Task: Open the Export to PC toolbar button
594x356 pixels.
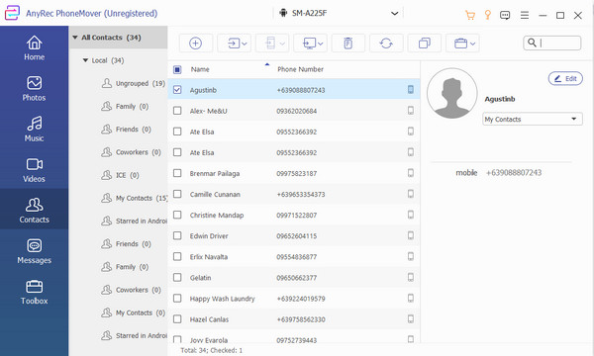Action: tap(310, 44)
